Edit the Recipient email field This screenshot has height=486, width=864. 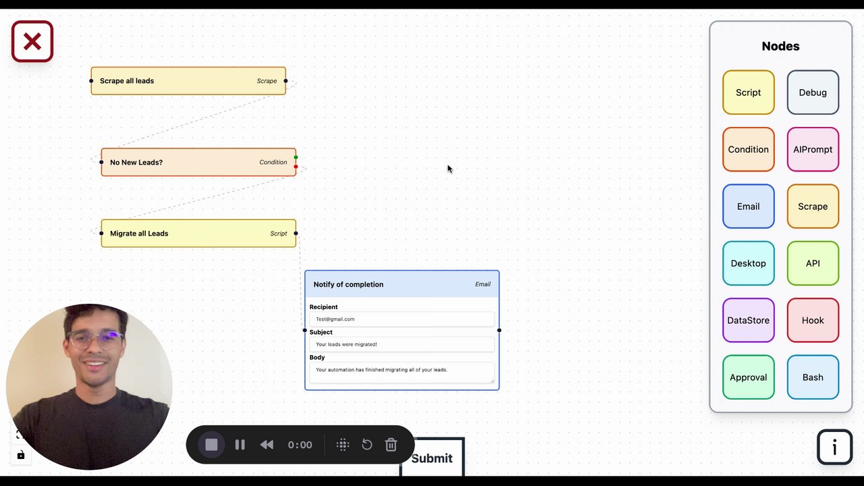point(402,319)
